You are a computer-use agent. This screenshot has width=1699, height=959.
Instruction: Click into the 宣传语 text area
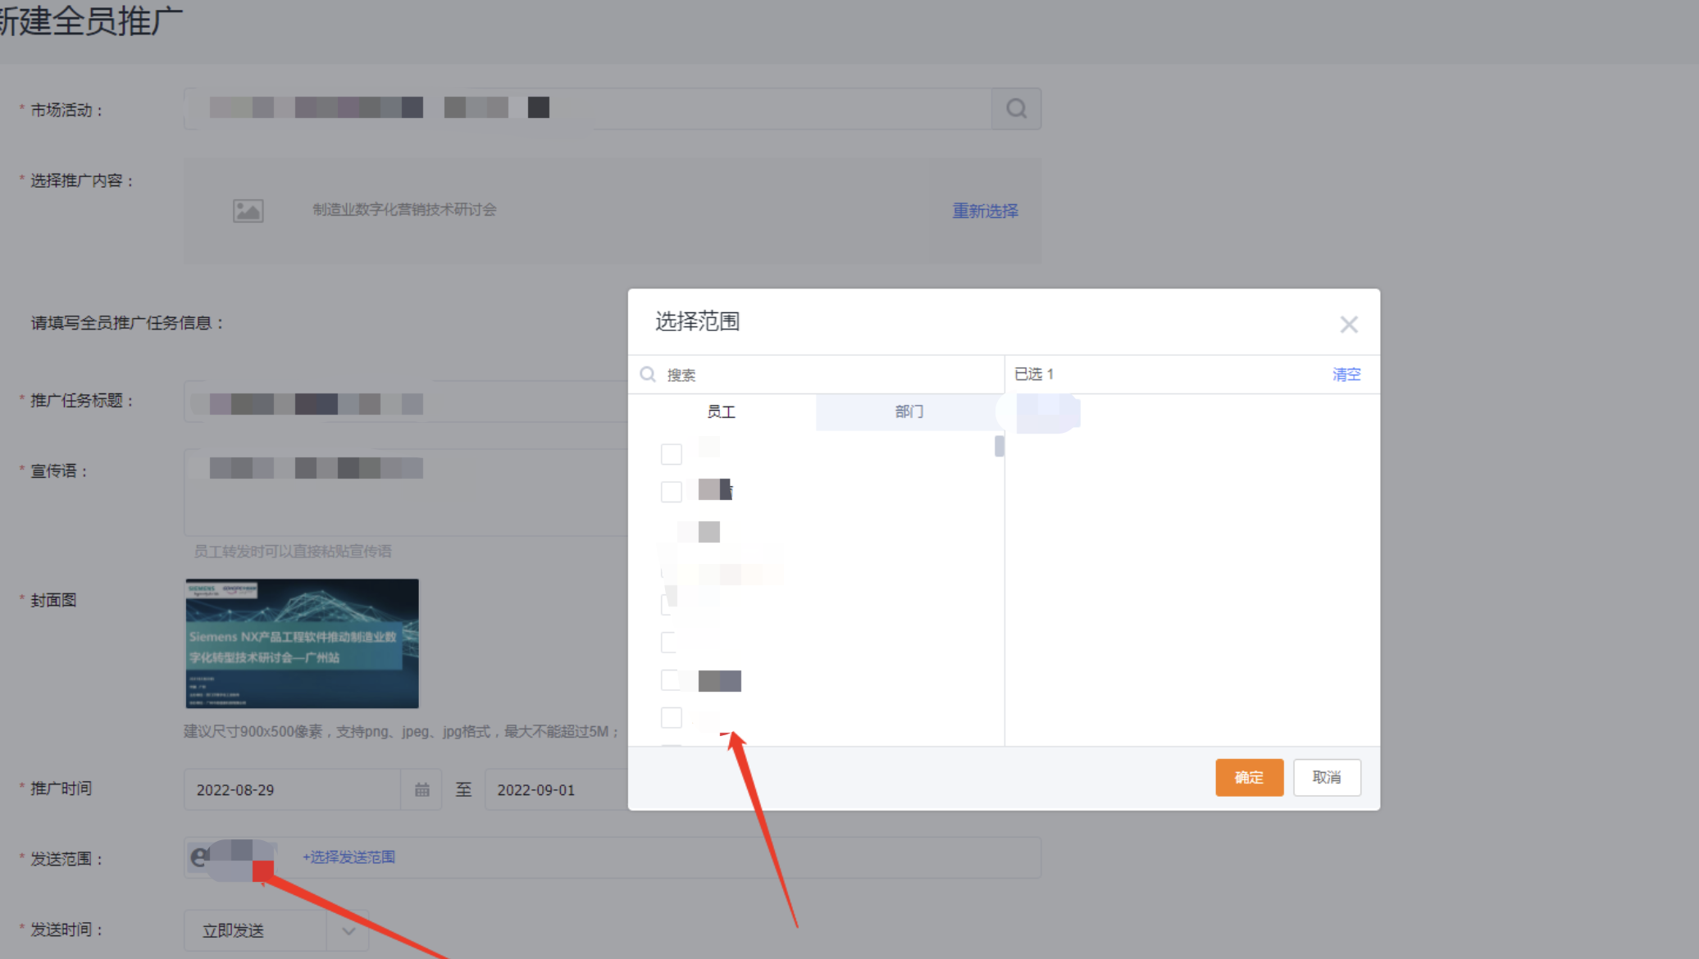[406, 493]
